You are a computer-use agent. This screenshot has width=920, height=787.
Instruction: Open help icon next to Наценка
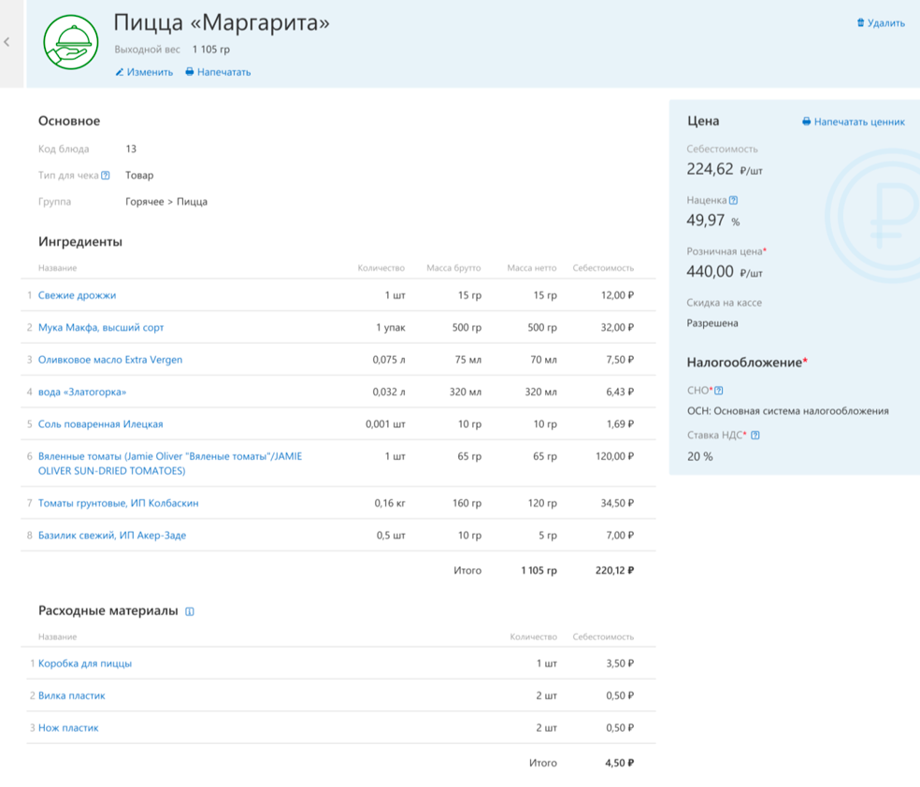click(x=733, y=201)
